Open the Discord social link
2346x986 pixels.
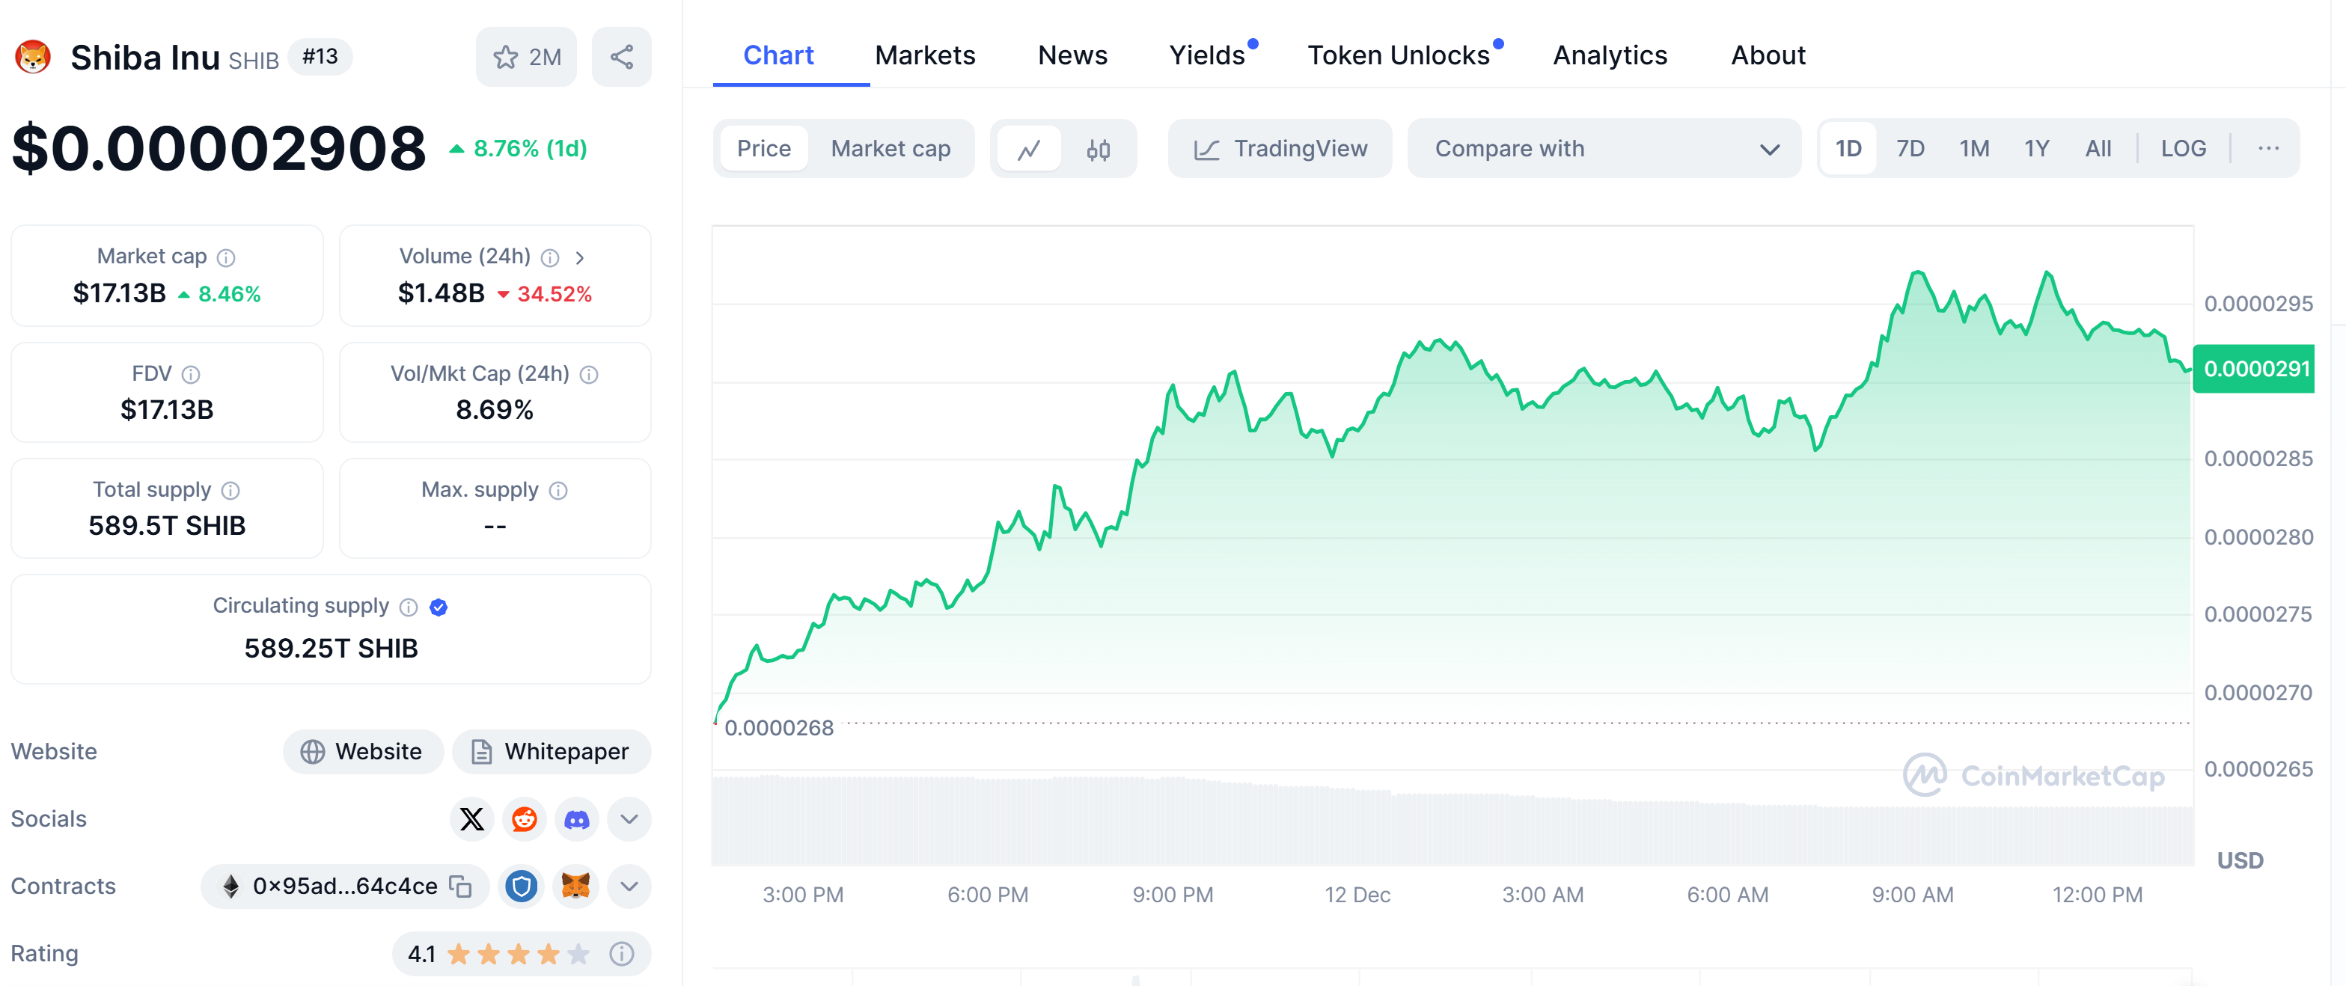[576, 819]
